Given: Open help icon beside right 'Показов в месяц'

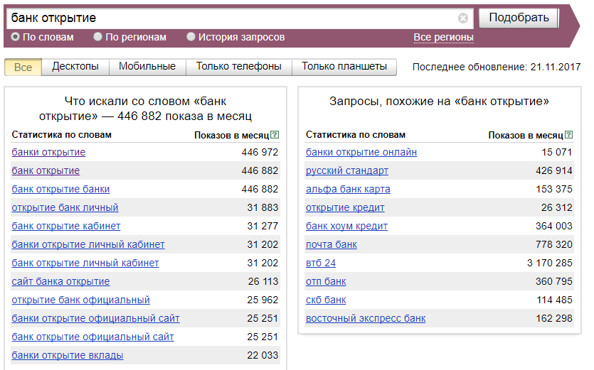Looking at the screenshot, I should 568,135.
